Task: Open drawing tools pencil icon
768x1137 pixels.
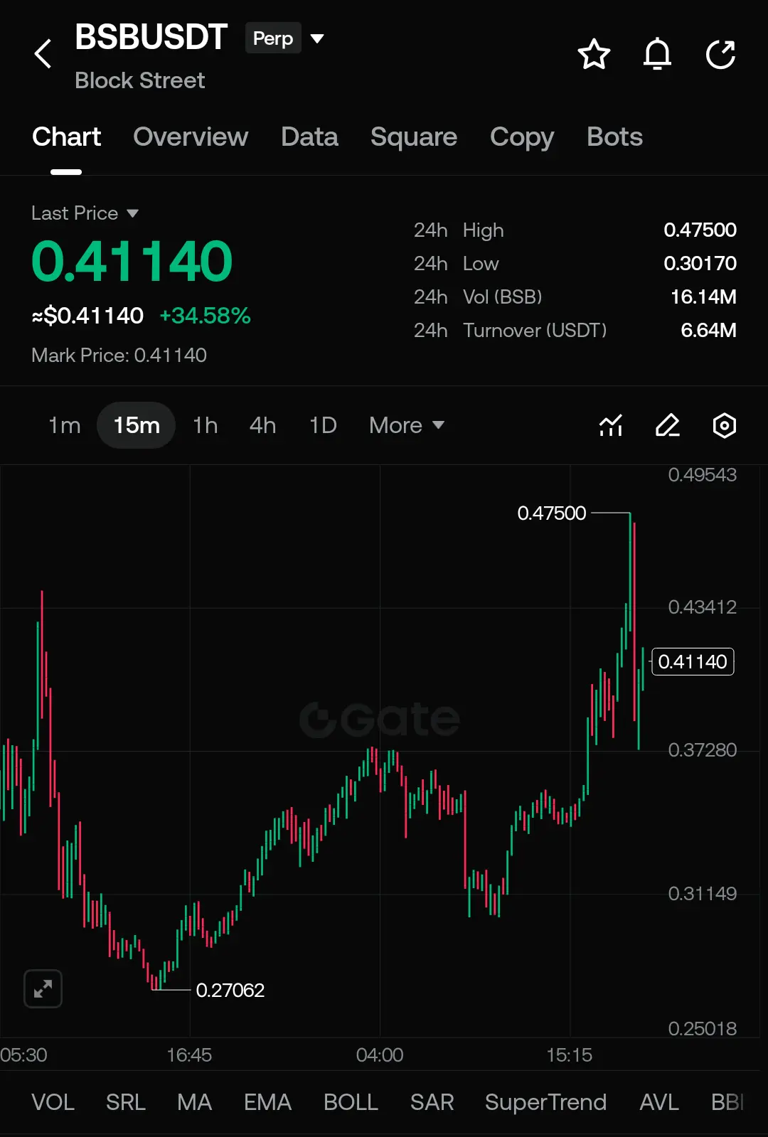Action: [668, 425]
